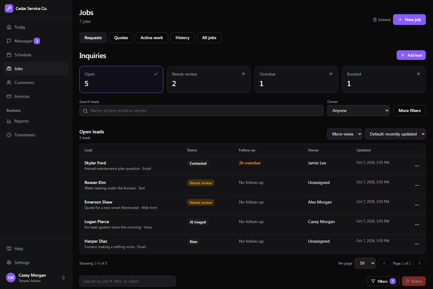Open the sort dropdown Default: recently updated

[395, 134]
